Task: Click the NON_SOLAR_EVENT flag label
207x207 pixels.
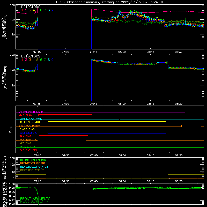Action: [x=31, y=119]
